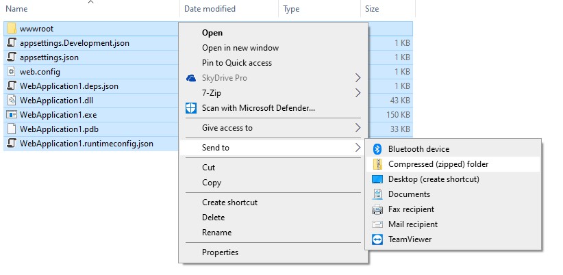563x275 pixels.
Task: Click the wwwroot folder icon
Action: 12,29
